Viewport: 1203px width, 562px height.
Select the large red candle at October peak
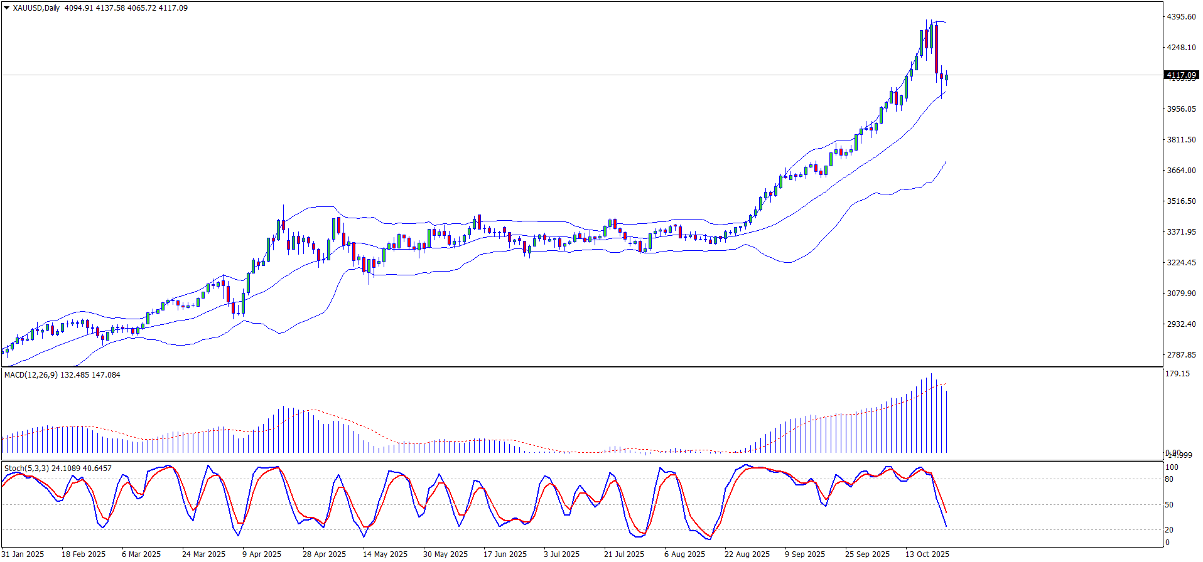tap(936, 49)
